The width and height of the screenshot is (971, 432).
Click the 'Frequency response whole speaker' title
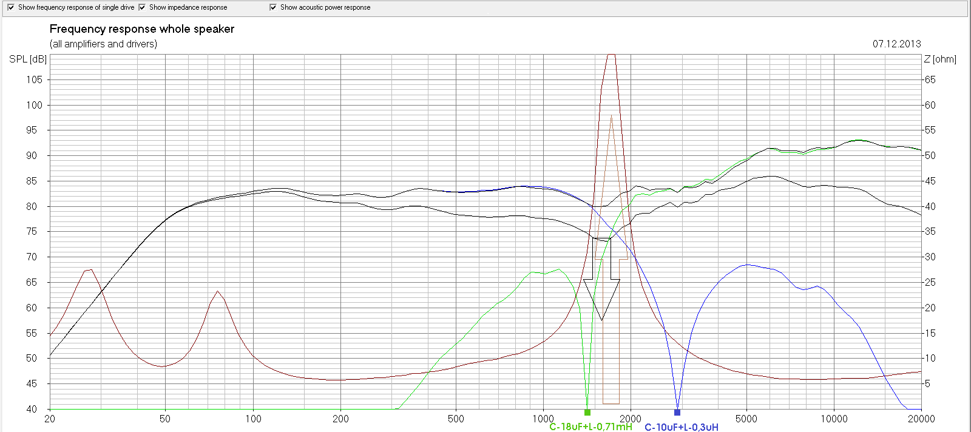click(142, 29)
